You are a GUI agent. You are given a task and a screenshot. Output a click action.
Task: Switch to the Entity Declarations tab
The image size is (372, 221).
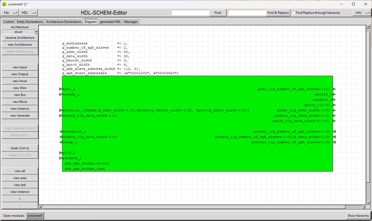tap(30, 22)
